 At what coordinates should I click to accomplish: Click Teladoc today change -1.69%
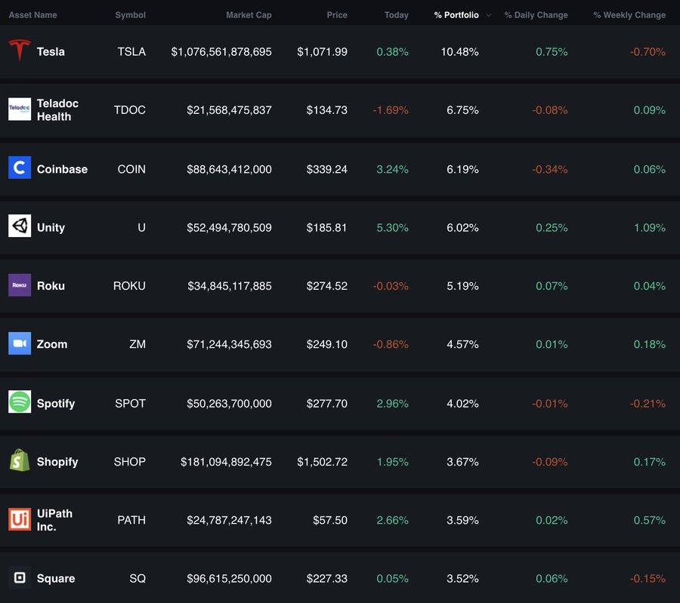coord(391,110)
